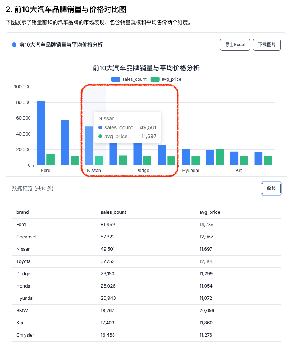Click Ford's blue sales bar

point(41,133)
